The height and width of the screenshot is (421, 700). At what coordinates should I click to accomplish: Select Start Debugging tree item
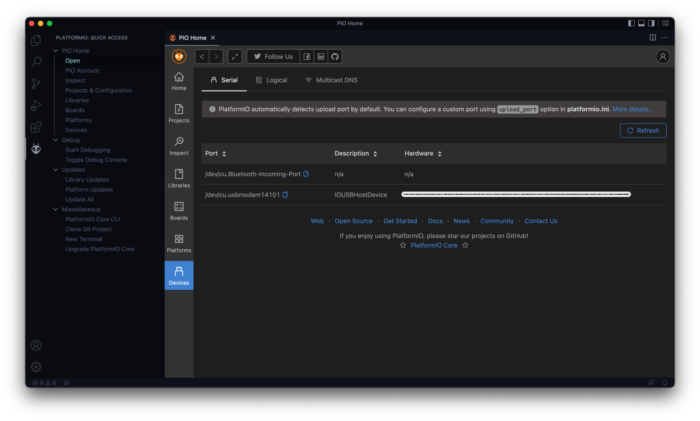click(87, 150)
